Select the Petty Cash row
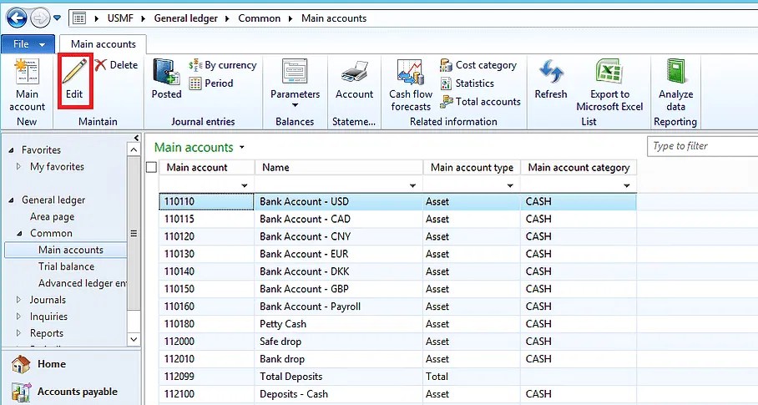 pyautogui.click(x=397, y=324)
